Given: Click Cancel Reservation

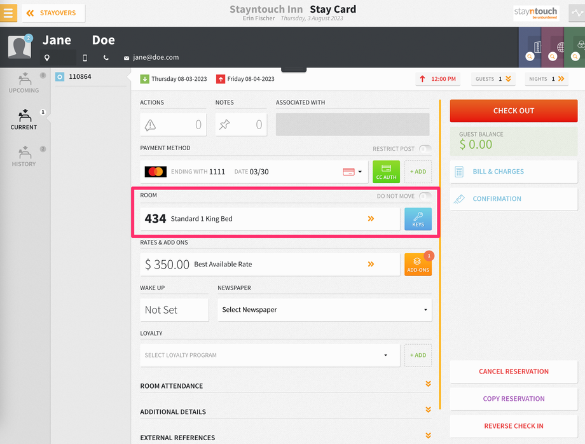Looking at the screenshot, I should [514, 371].
